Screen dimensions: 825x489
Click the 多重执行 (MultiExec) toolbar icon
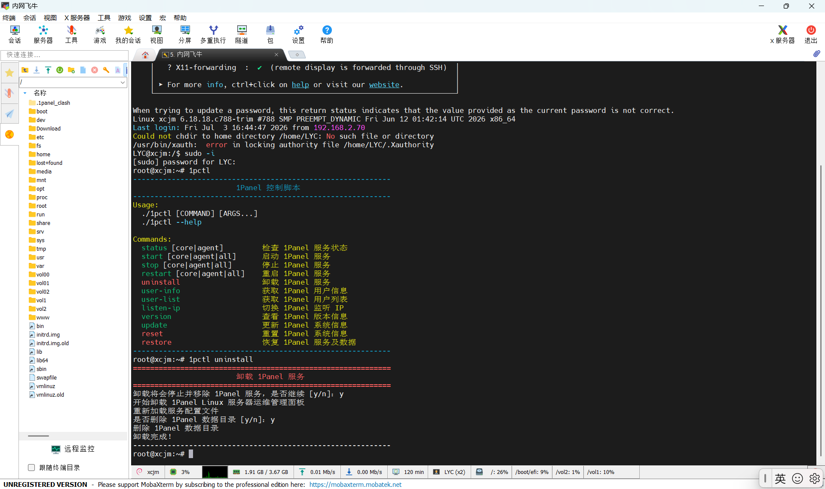pos(213,34)
